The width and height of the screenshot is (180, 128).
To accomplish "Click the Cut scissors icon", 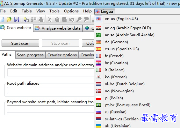I will point(50,19).
